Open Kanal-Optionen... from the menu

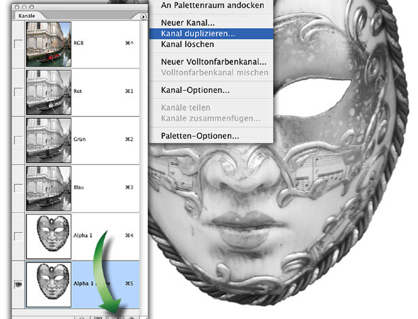195,90
